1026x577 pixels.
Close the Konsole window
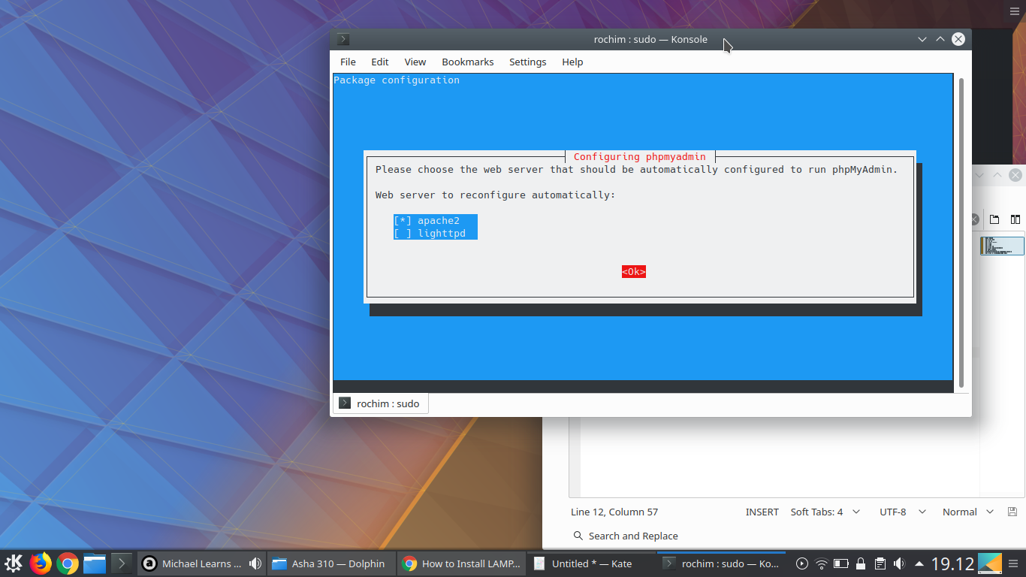point(958,39)
